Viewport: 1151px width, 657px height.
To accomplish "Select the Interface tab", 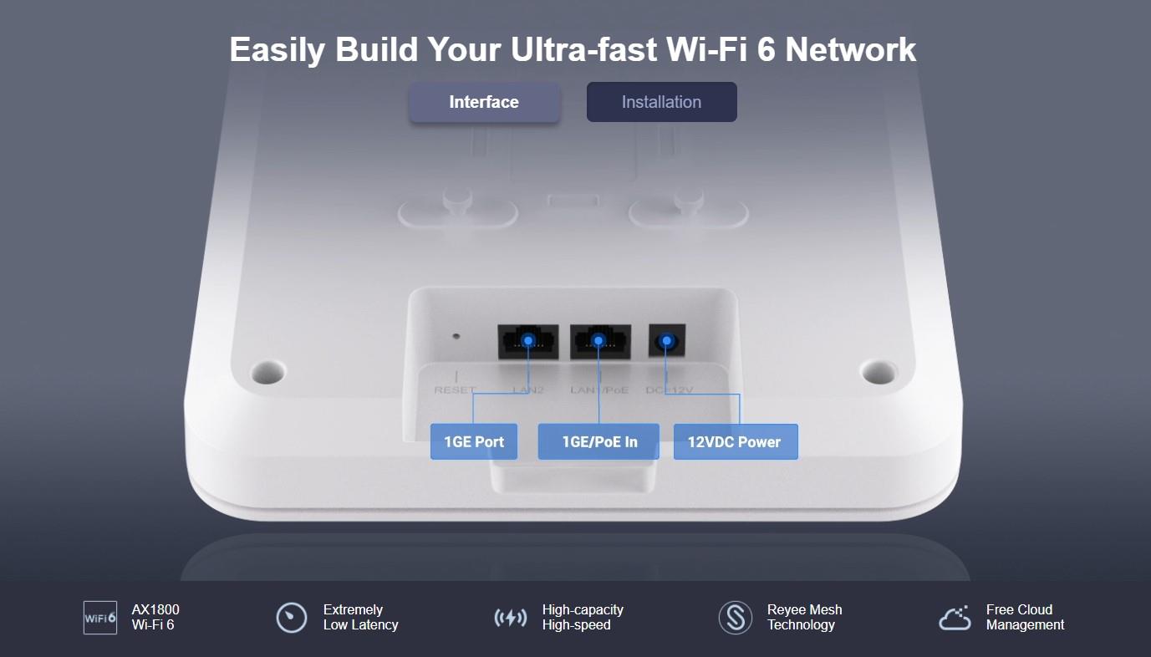I will tap(484, 102).
